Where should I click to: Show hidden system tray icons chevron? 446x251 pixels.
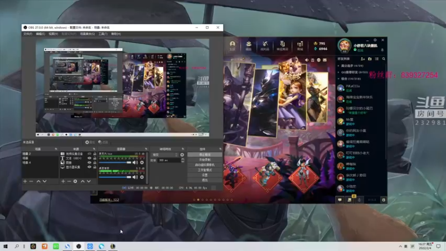[400, 246]
